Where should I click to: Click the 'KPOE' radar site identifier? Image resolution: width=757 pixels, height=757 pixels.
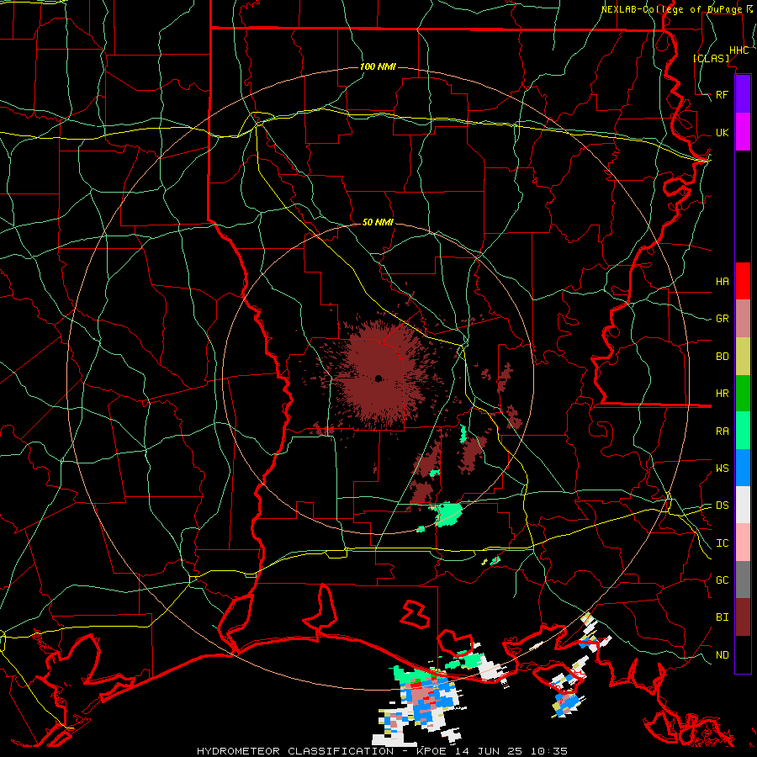[433, 751]
